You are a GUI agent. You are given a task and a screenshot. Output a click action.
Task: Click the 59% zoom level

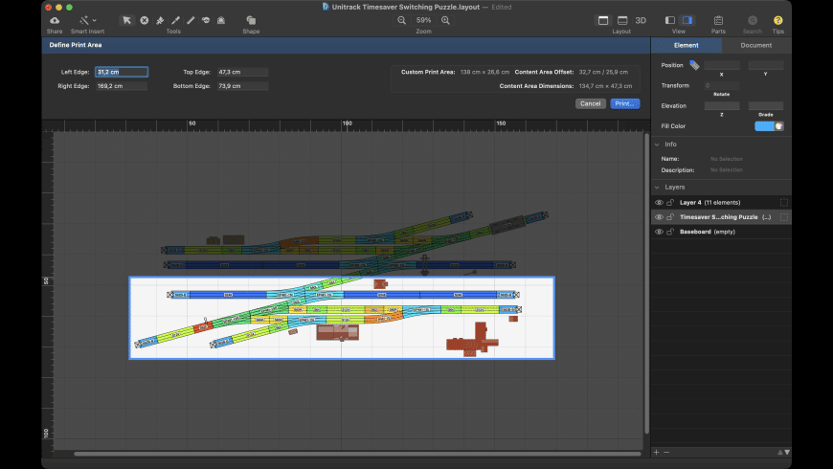pyautogui.click(x=423, y=20)
